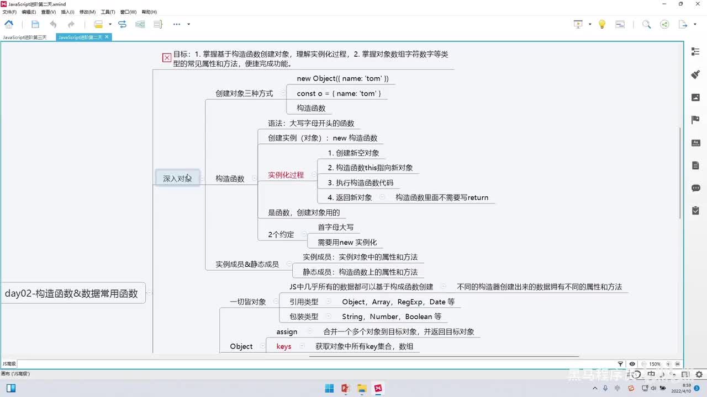707x397 pixels.
Task: Click the JS高级 sheet label
Action: (x=9, y=363)
